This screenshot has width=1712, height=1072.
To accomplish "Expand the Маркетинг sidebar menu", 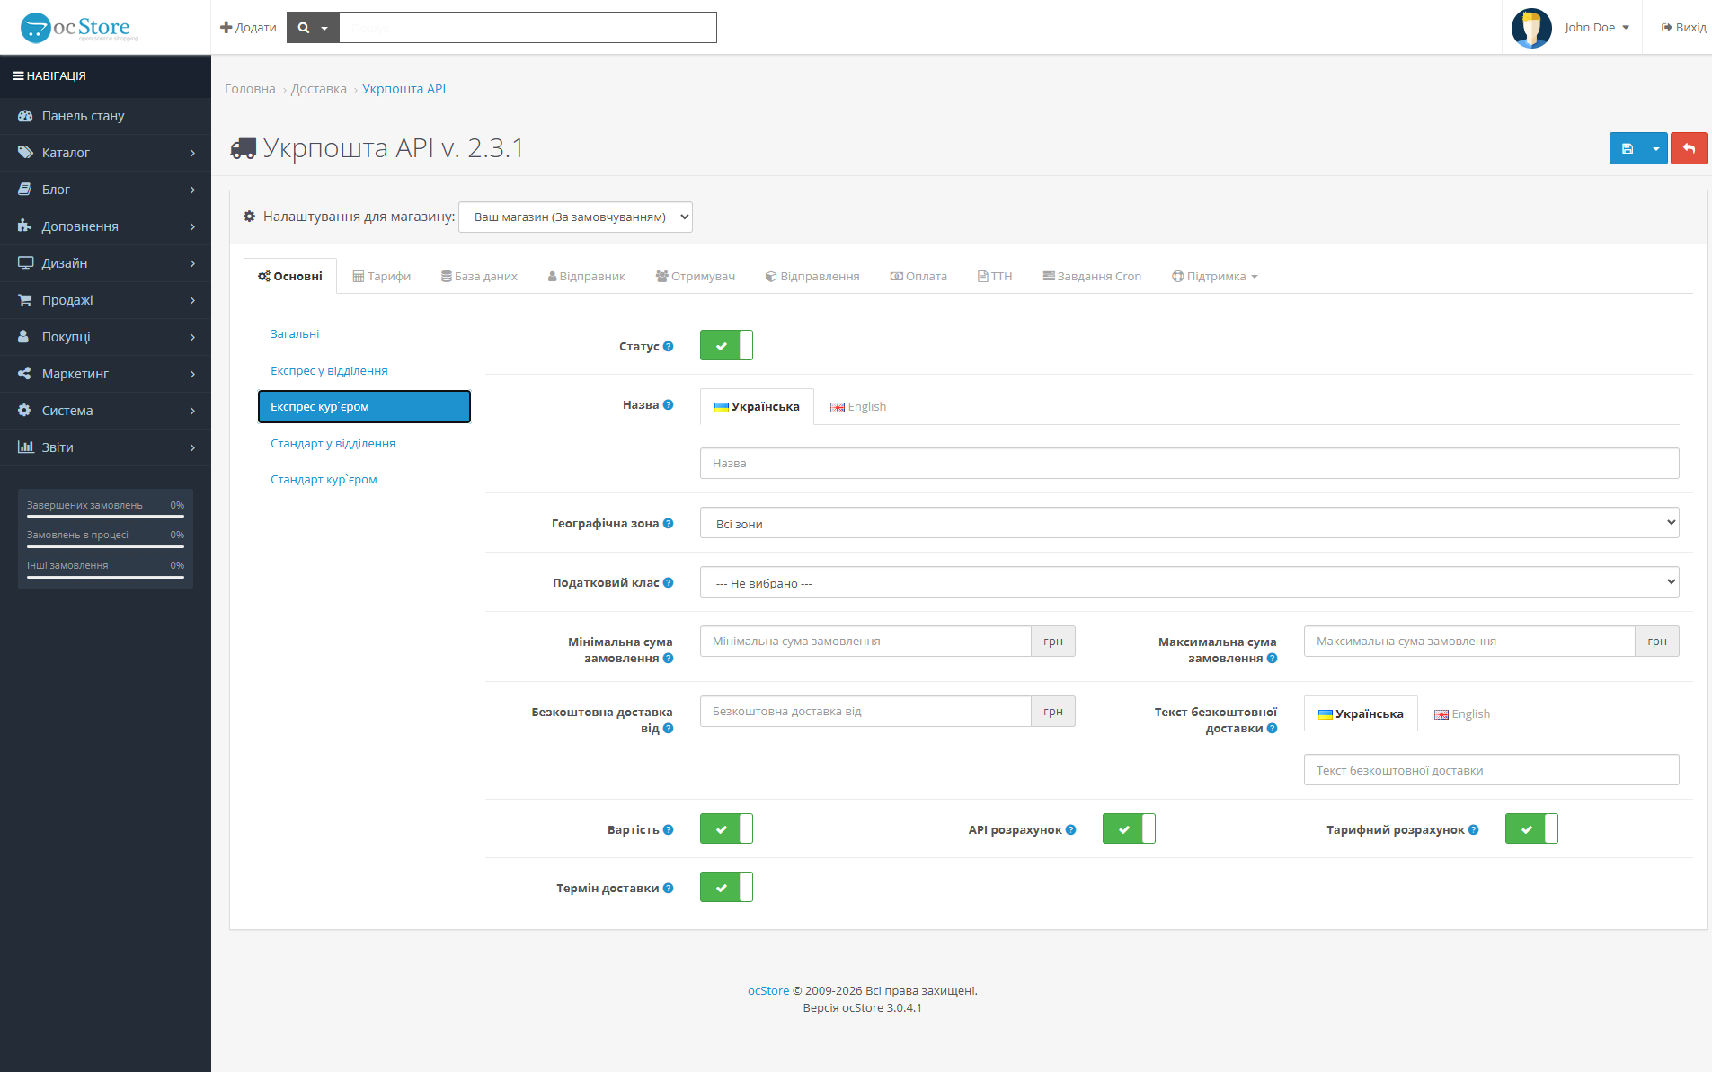I will pos(105,374).
